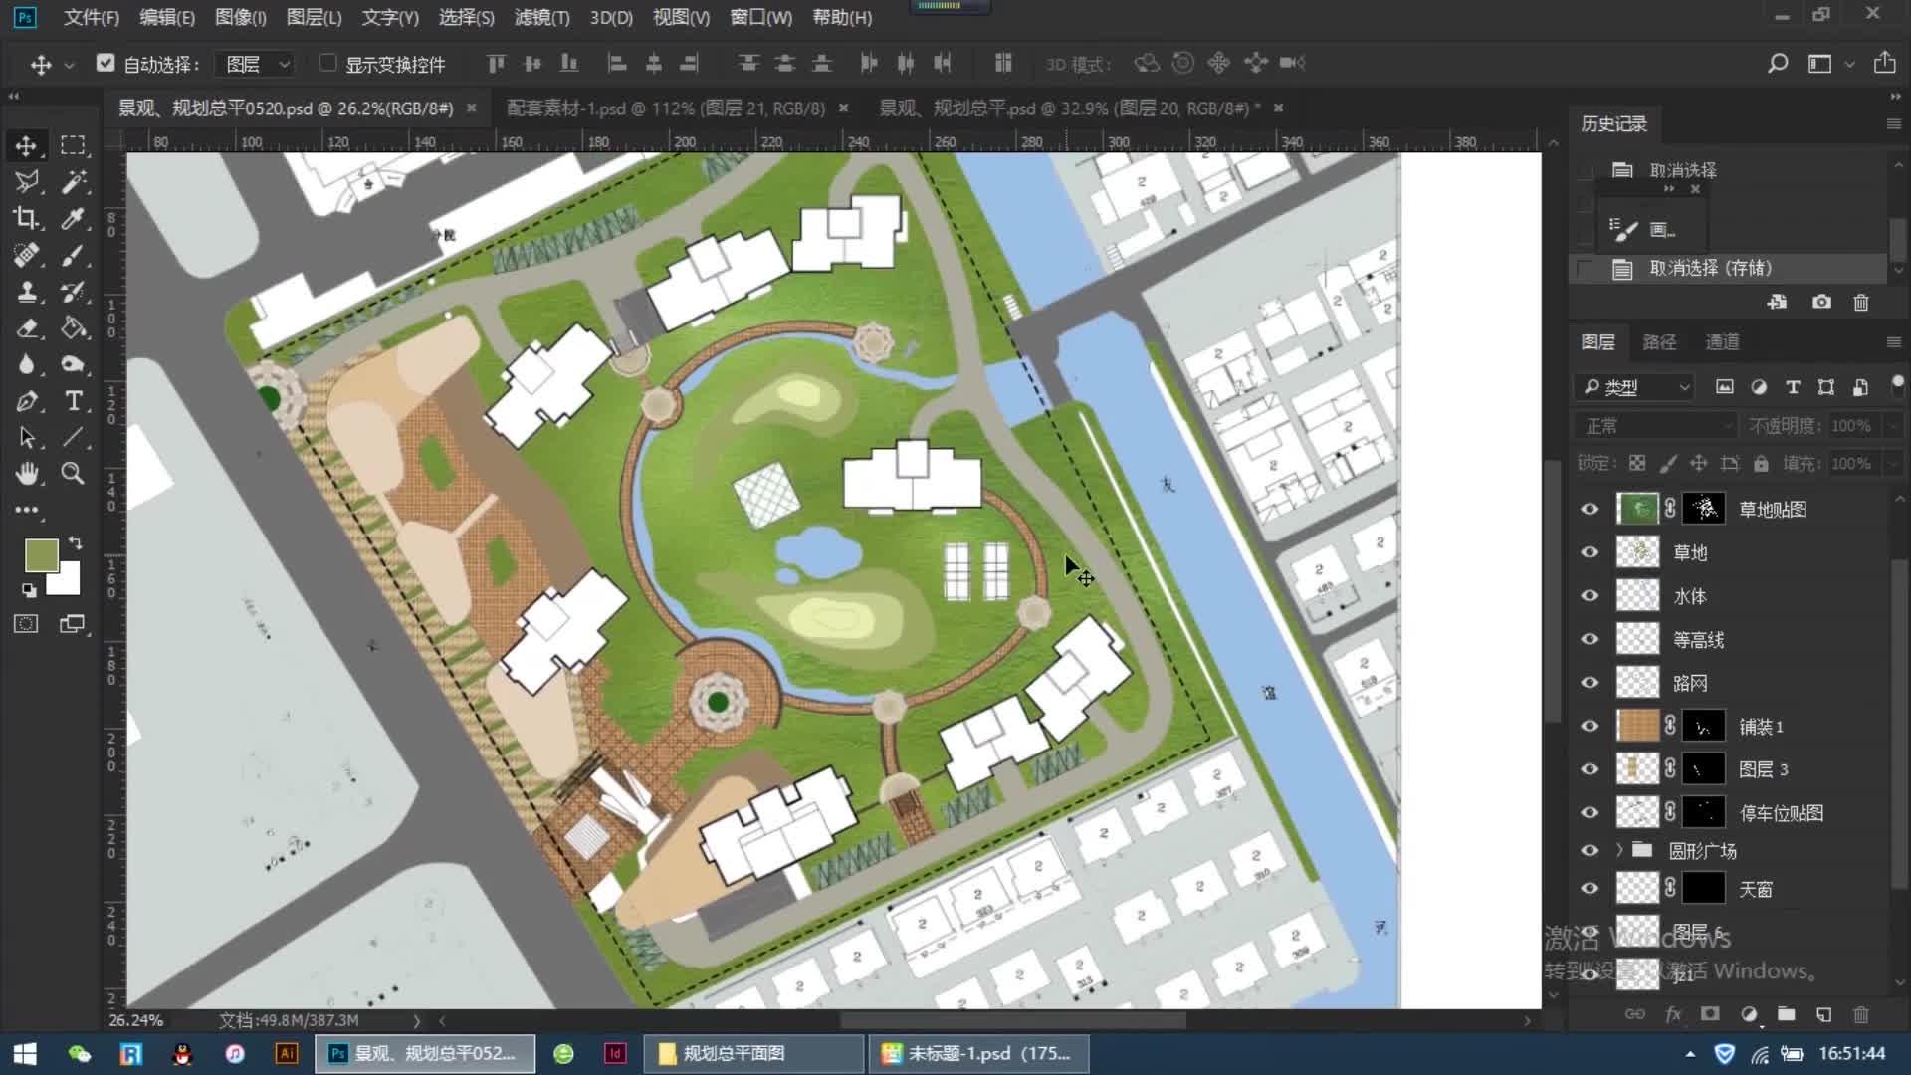Open the 类型 layer filter dropdown
The image size is (1911, 1075).
[1637, 387]
